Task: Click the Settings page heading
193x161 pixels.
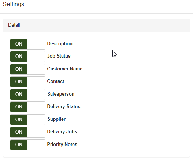Action: pyautogui.click(x=14, y=4)
